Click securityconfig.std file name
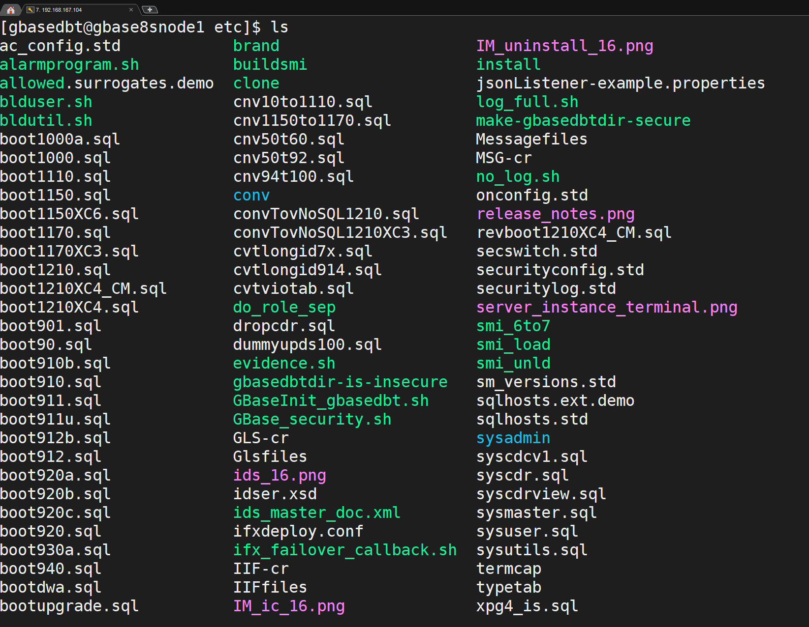The image size is (809, 627). pos(560,270)
